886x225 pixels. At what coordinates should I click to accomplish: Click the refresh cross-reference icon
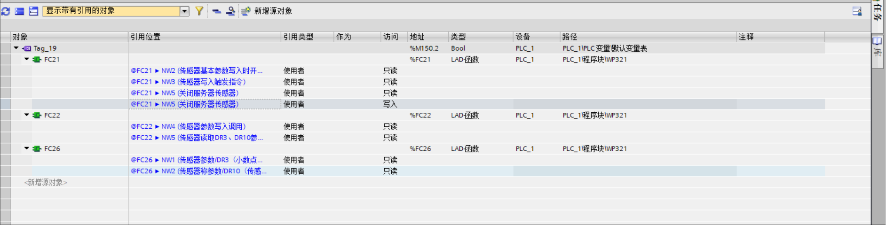[6, 11]
